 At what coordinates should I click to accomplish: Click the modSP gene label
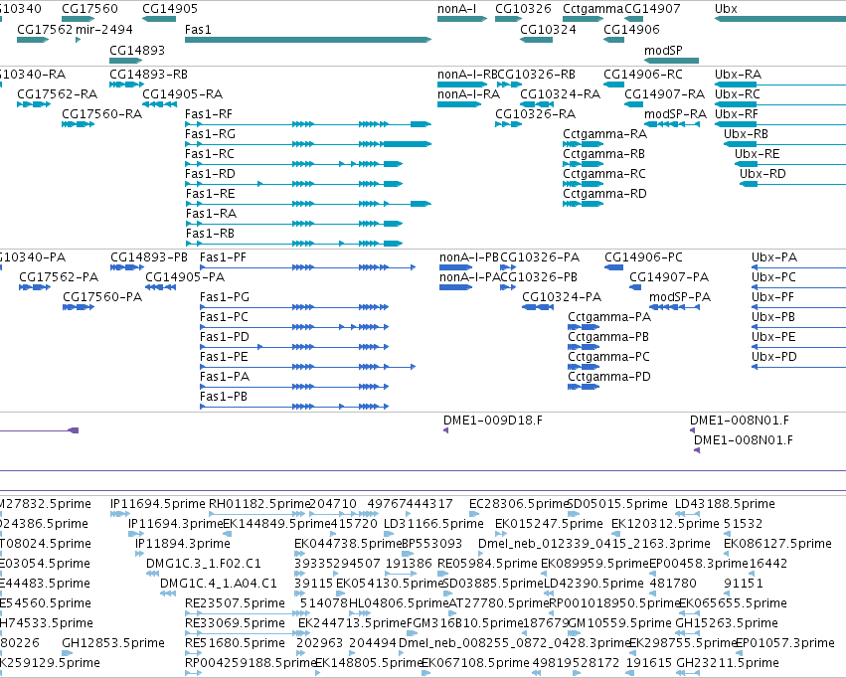point(663,50)
